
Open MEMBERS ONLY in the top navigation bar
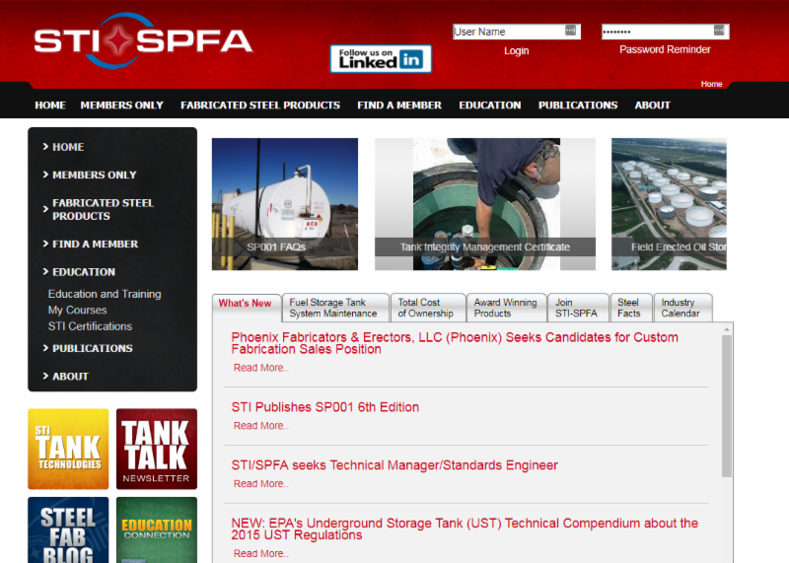click(x=121, y=106)
